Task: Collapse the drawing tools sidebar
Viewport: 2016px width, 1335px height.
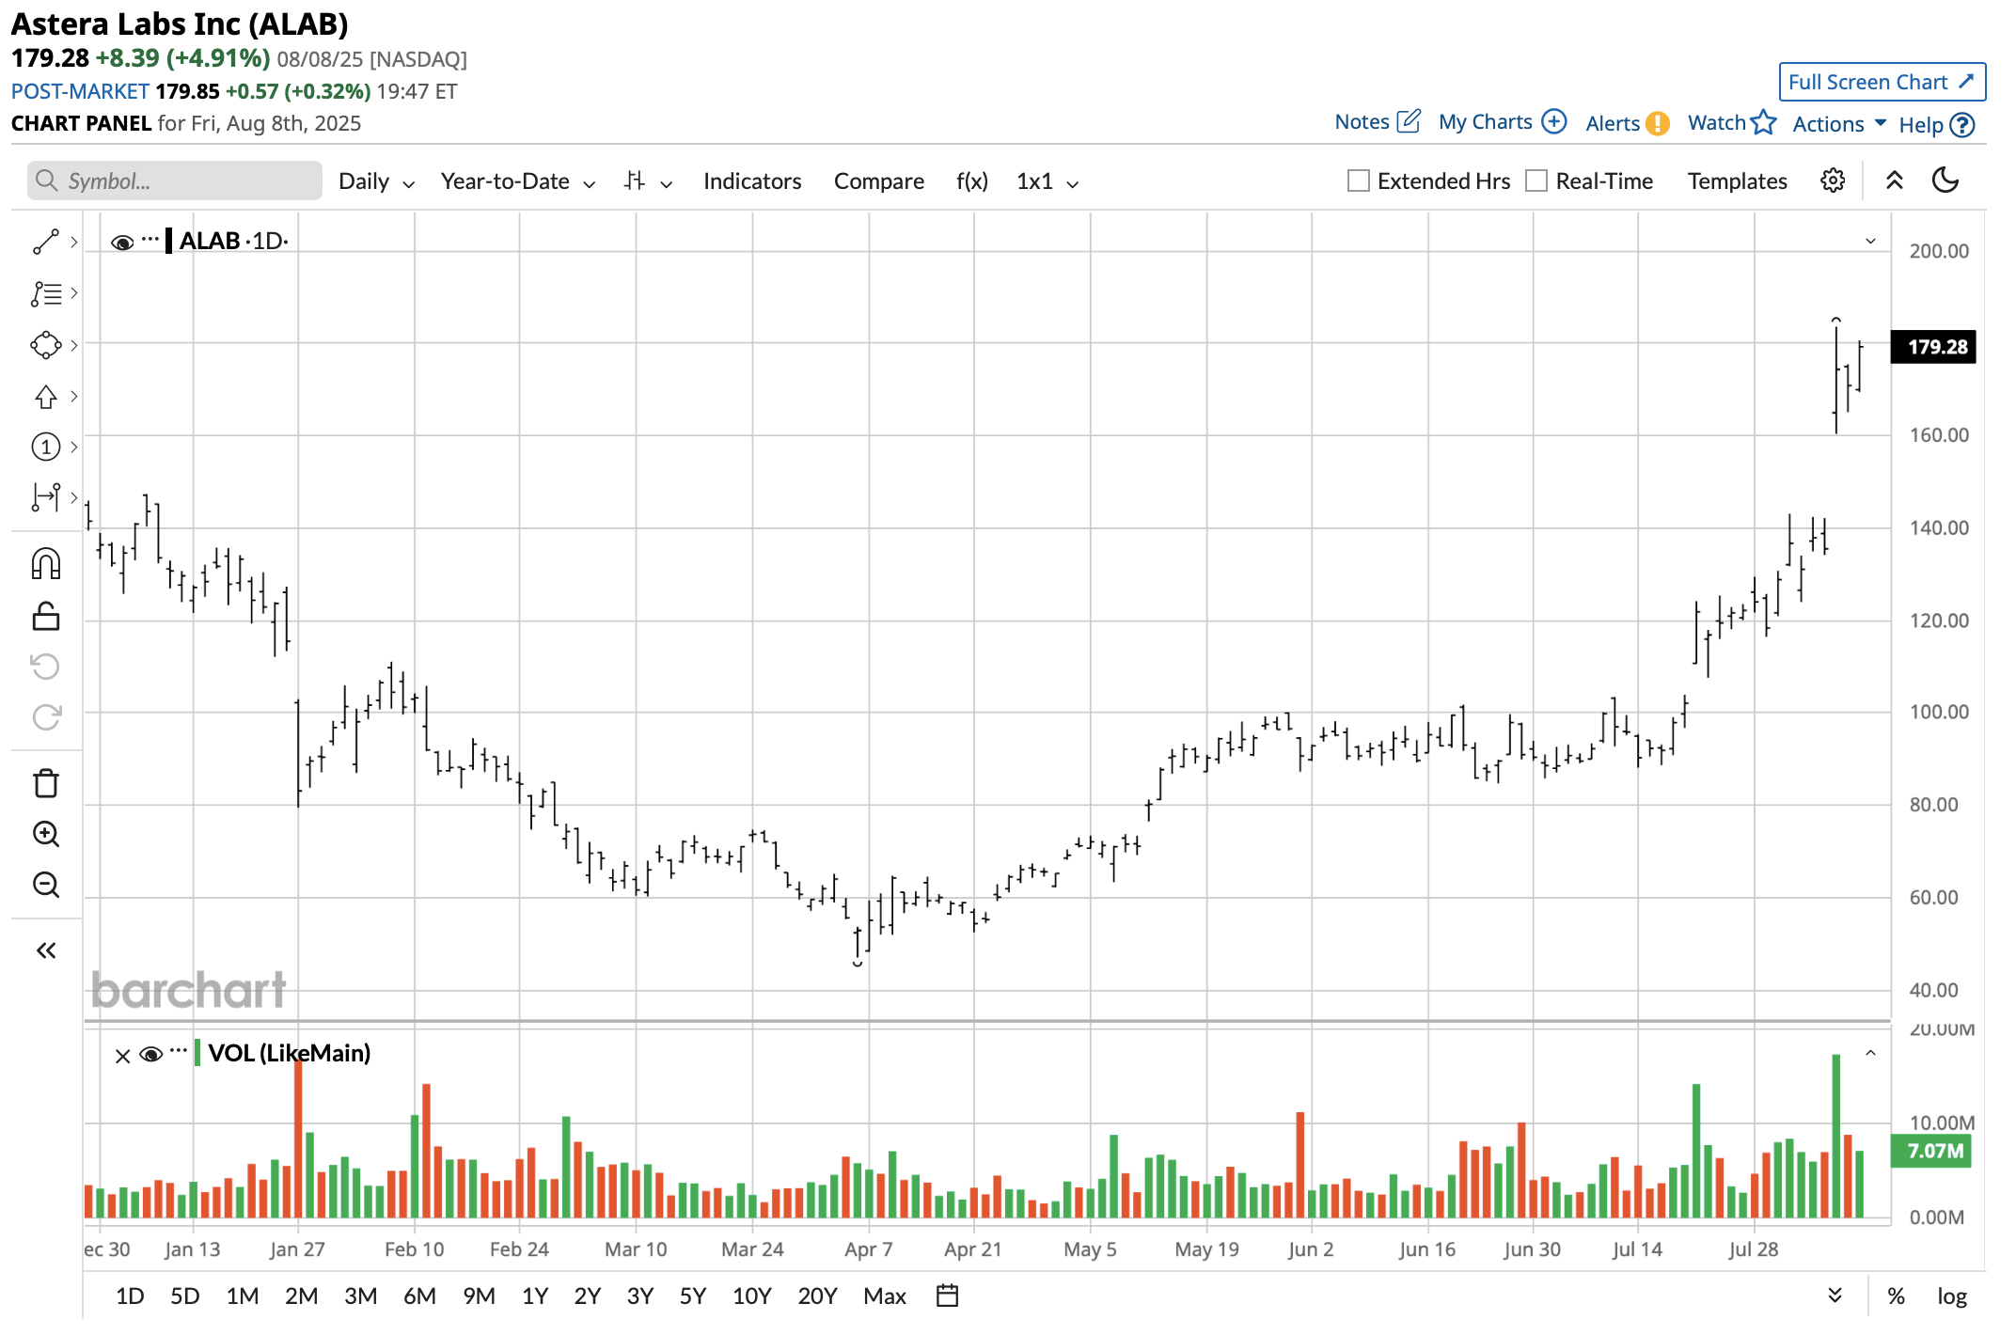Action: point(45,950)
